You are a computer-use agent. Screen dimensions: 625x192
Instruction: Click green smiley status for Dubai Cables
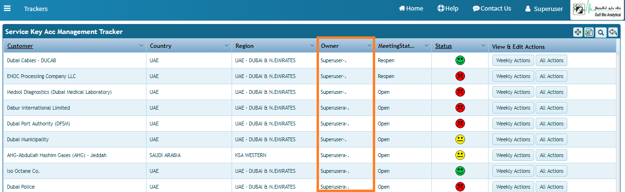click(460, 60)
